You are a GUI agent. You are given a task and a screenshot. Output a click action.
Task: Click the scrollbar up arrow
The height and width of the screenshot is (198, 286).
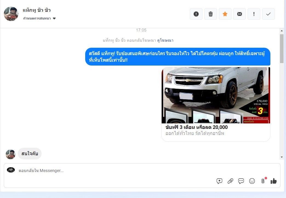[x=282, y=31]
